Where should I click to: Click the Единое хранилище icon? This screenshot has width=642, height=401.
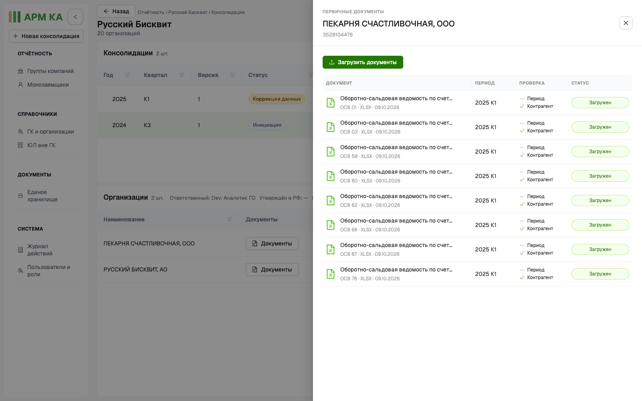click(20, 196)
